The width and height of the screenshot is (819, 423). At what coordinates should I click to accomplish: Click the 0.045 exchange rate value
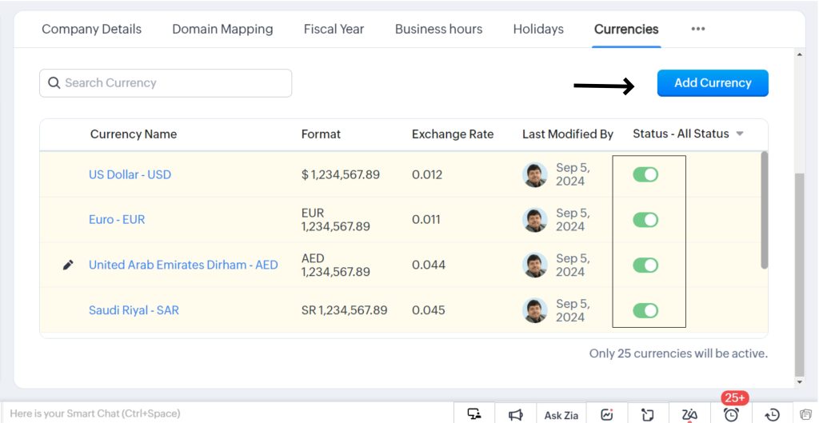(429, 310)
